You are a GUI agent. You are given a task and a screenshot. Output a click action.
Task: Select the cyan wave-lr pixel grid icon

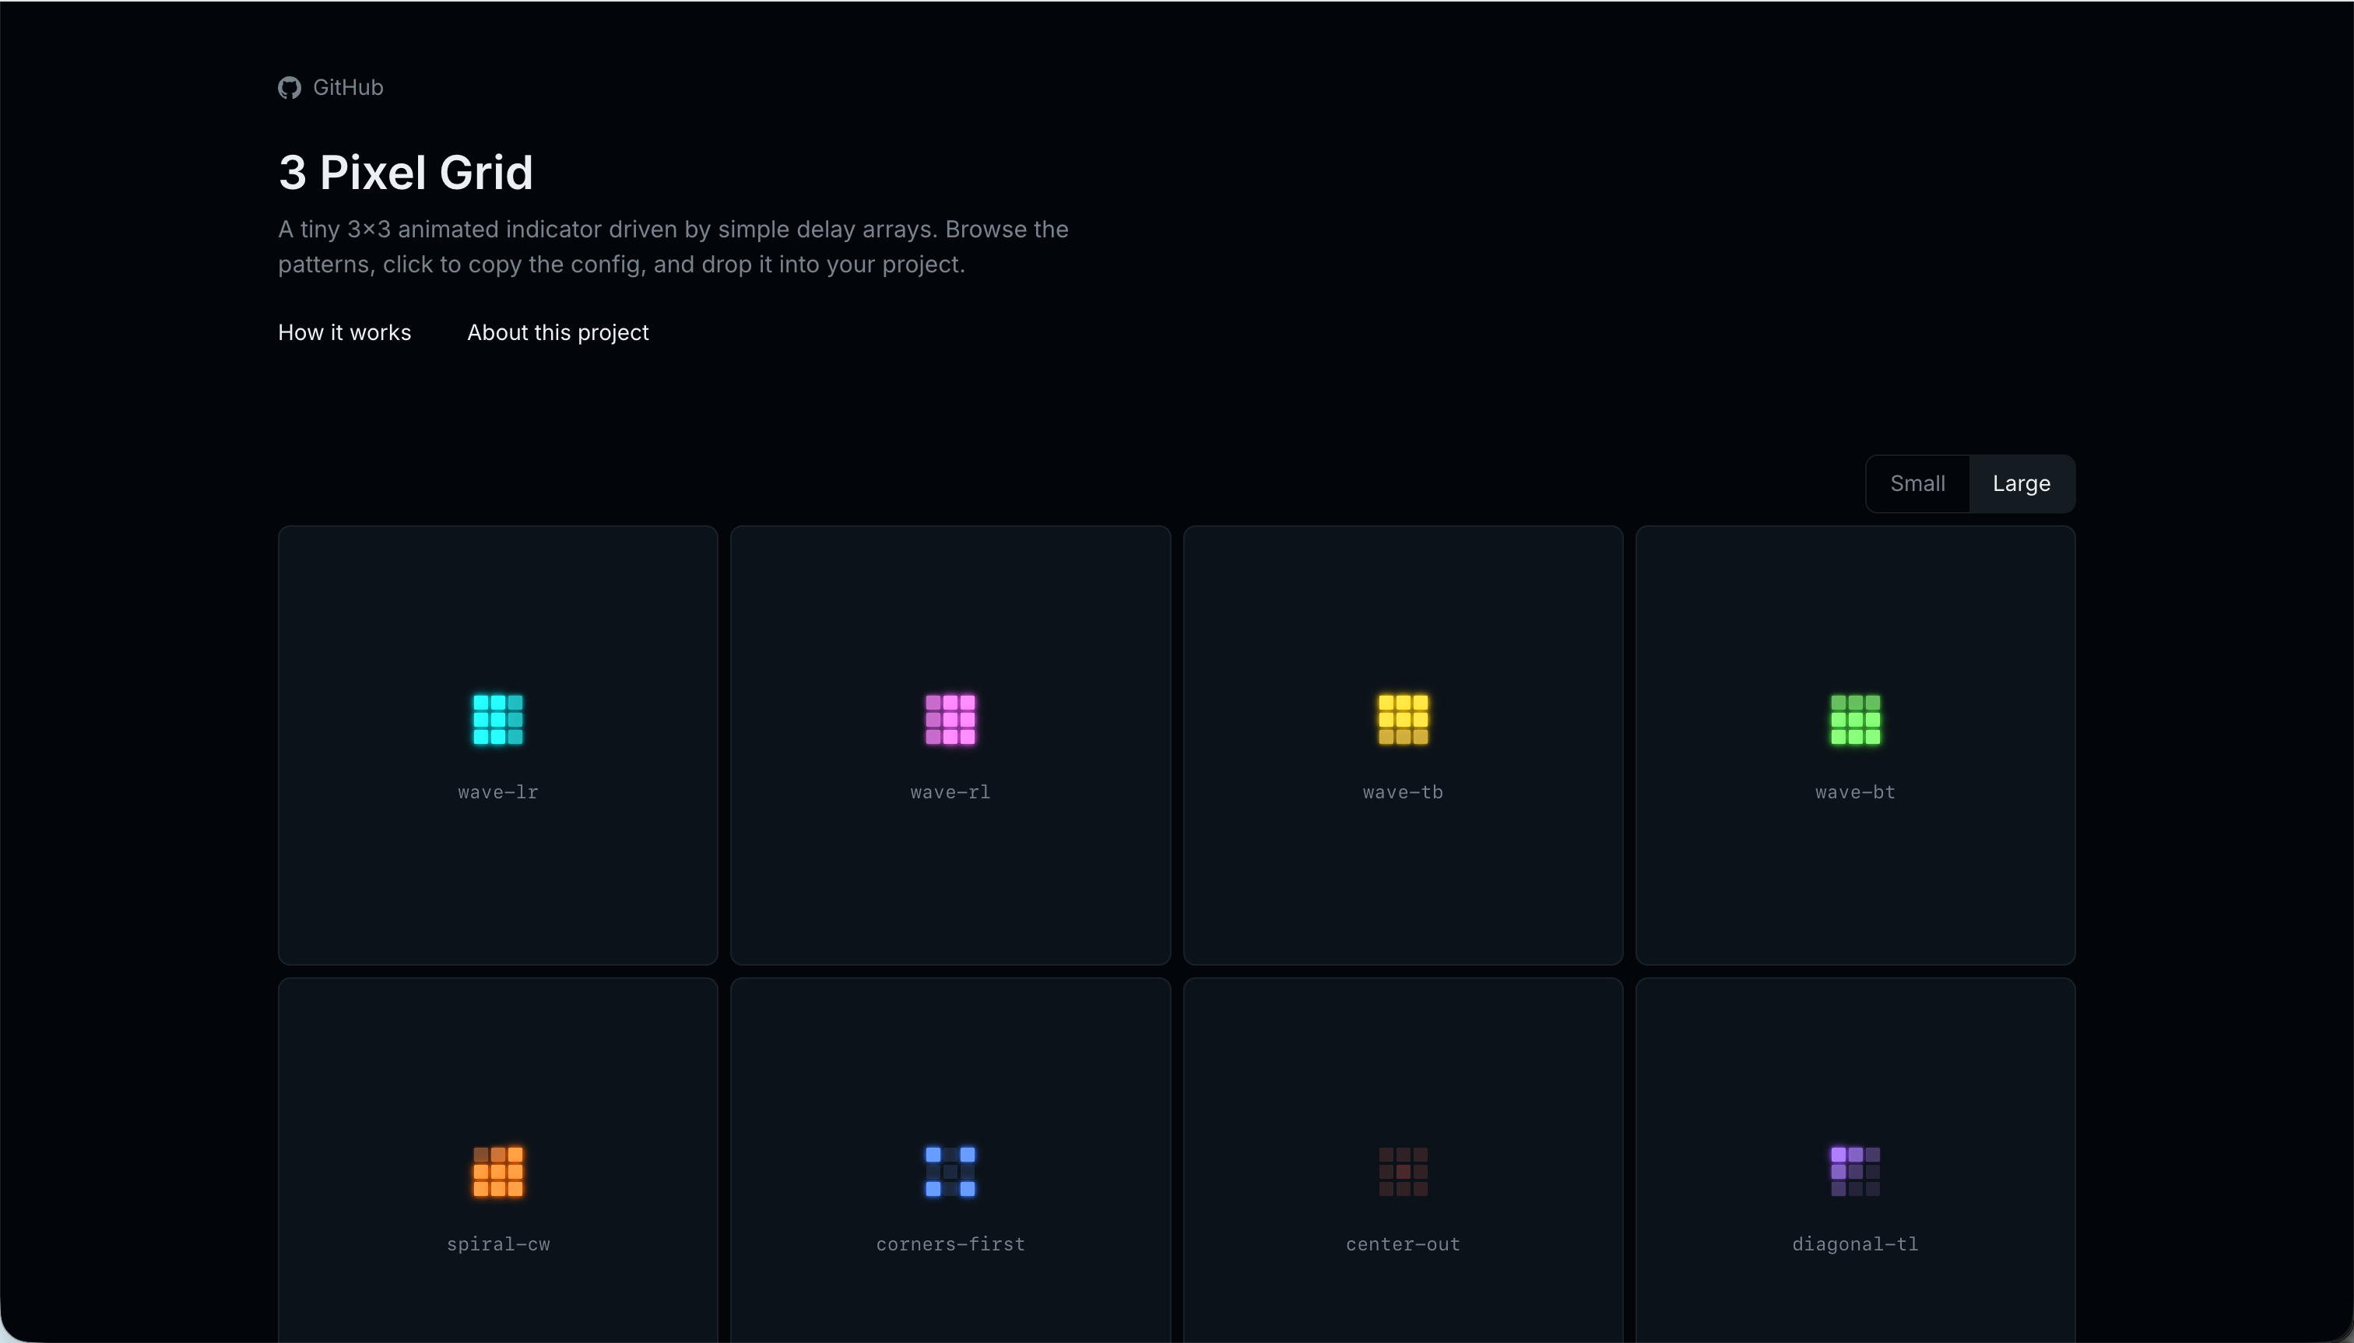(x=497, y=720)
